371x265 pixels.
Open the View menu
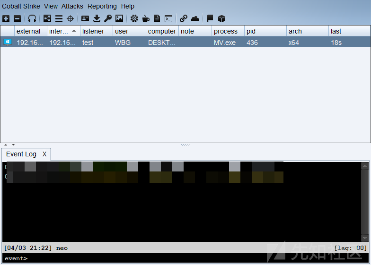tap(51, 6)
